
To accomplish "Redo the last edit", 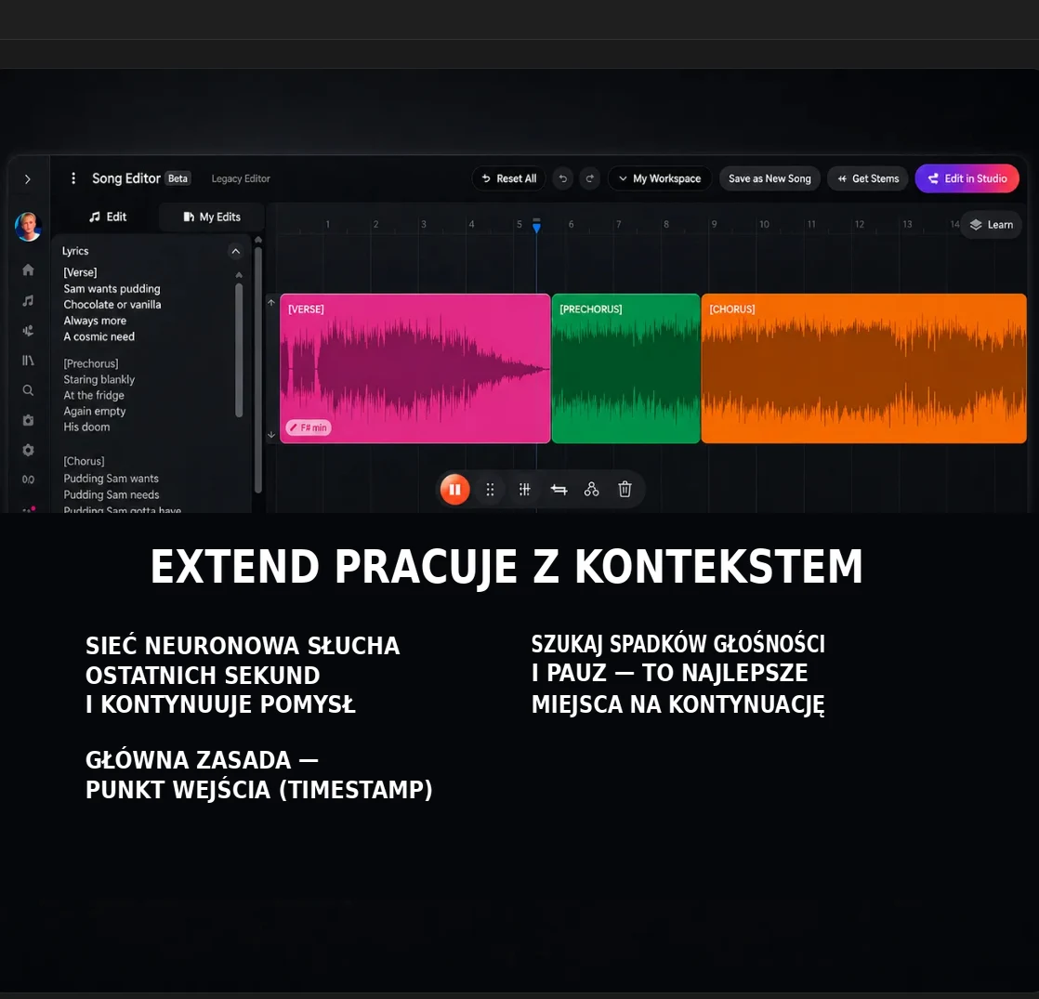I will point(590,178).
